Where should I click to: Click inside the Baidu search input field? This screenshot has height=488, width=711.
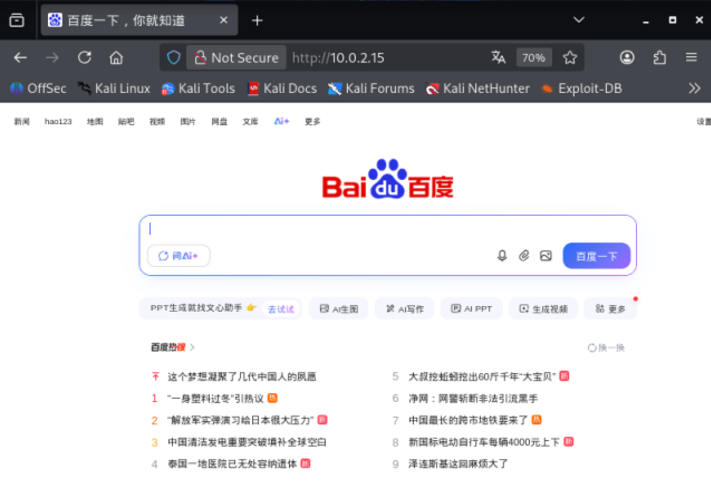(x=387, y=229)
